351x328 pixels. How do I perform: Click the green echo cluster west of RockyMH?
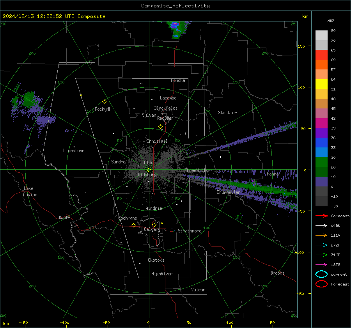30,99
